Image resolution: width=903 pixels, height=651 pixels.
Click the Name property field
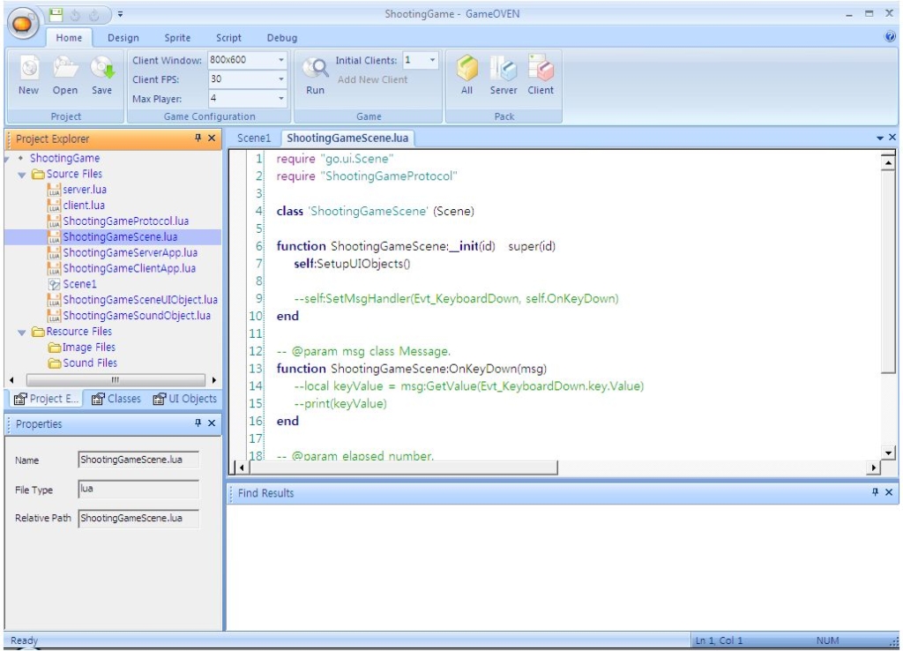tap(138, 460)
